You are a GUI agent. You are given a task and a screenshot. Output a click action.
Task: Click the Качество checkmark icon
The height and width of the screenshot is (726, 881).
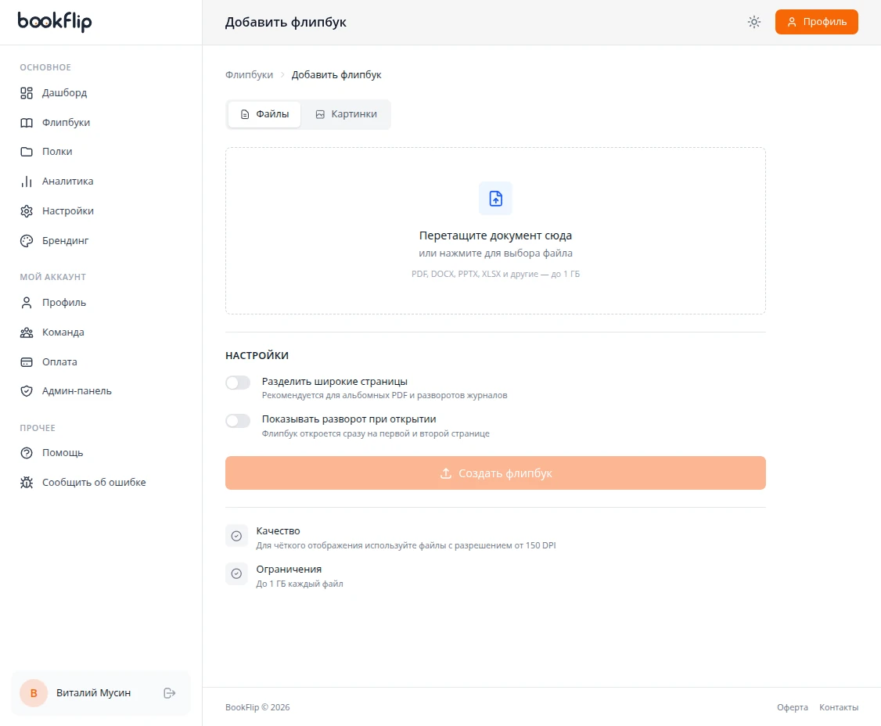236,536
